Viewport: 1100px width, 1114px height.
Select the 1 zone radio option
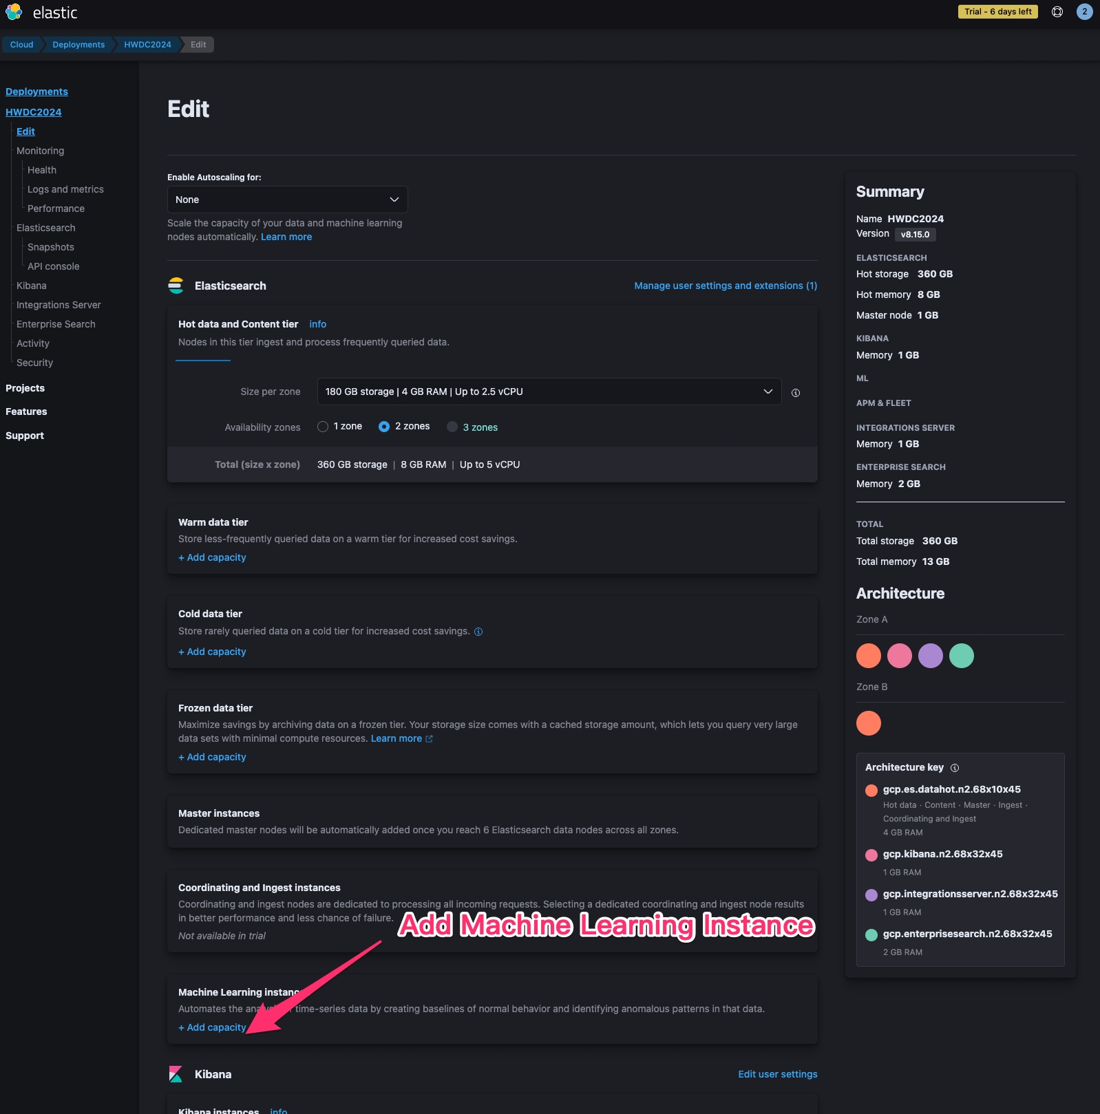(323, 427)
